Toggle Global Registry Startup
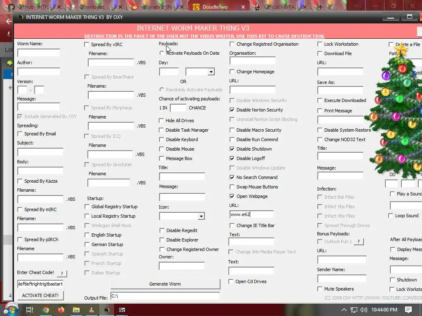Image resolution: width=422 pixels, height=316 pixels. point(87,207)
